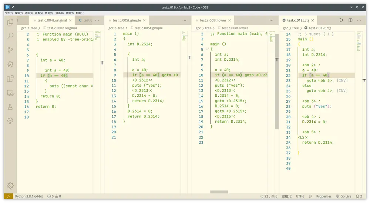The height and width of the screenshot is (203, 370).
Task: Change Properties language mode
Action: [x=324, y=196]
